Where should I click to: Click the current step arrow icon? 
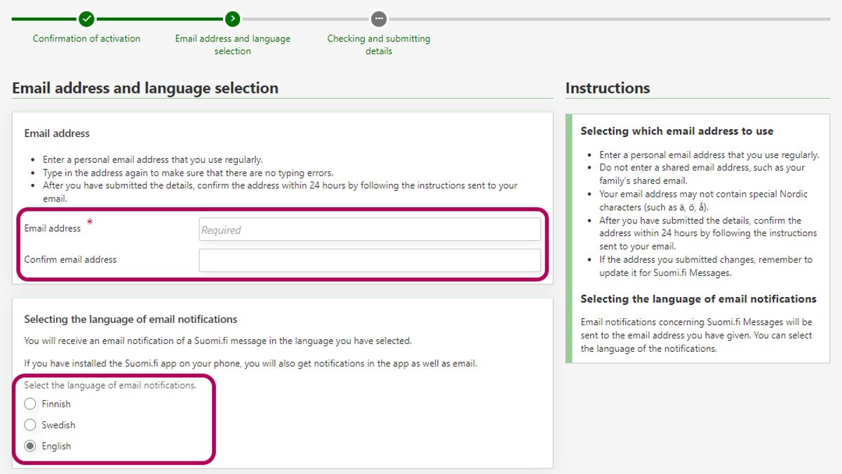coord(232,19)
